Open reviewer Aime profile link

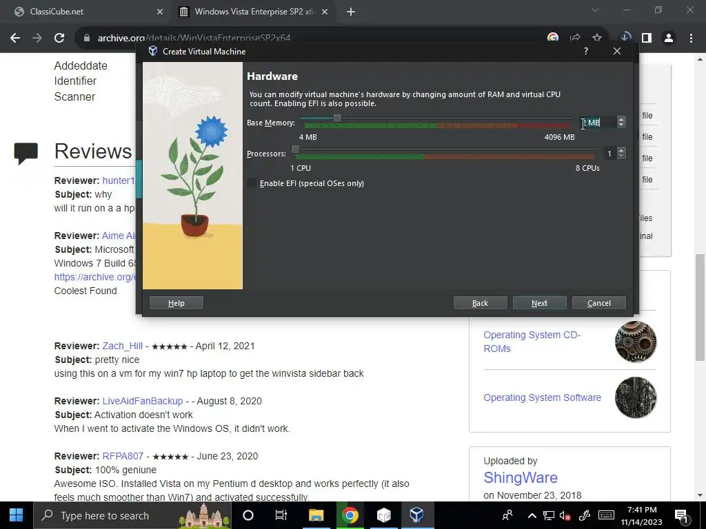[x=119, y=236]
